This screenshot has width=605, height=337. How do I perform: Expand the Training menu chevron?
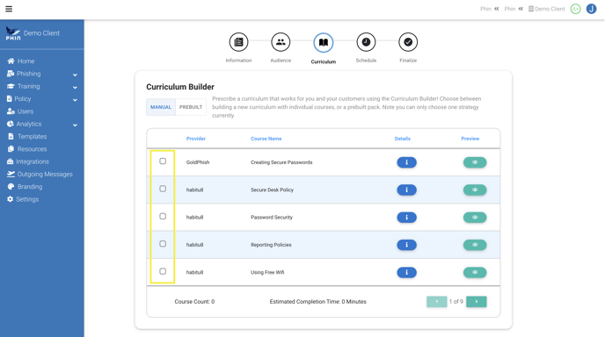pyautogui.click(x=75, y=88)
